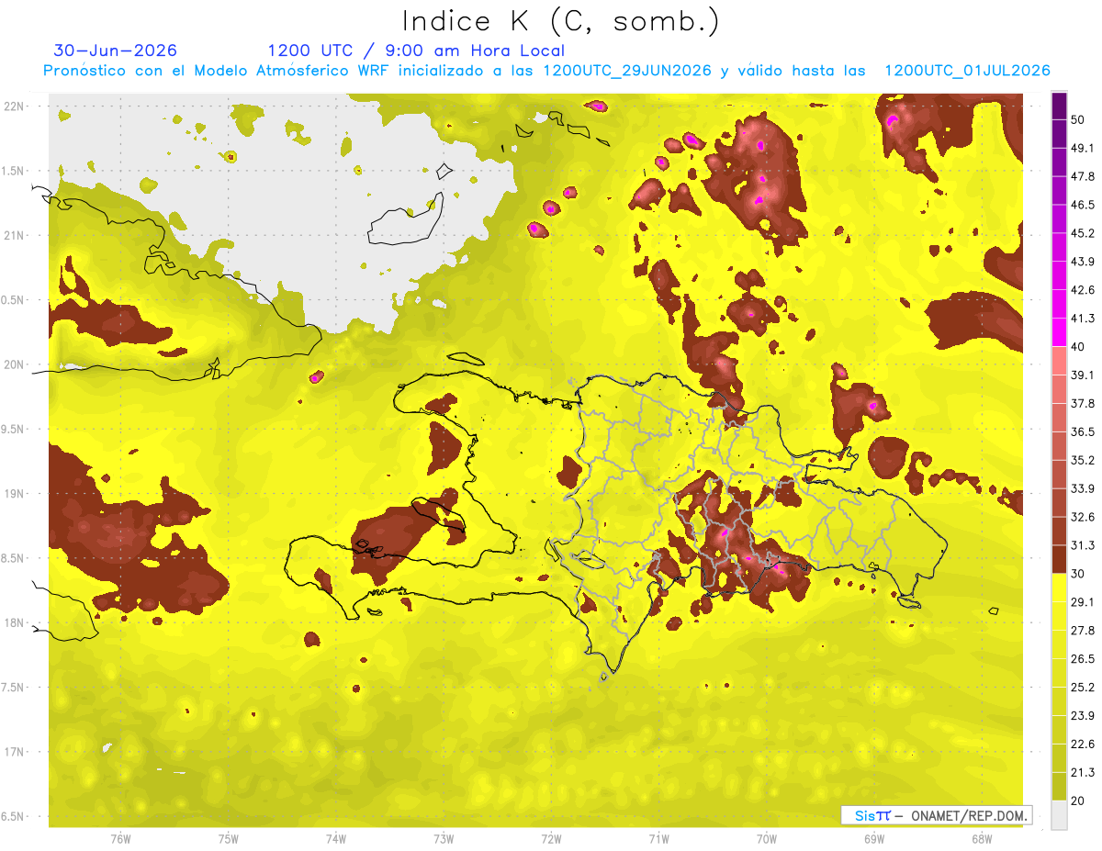Viewport: 1102px width, 851px height.
Task: Click the '22N' latitude axis label
Action: pos(15,106)
